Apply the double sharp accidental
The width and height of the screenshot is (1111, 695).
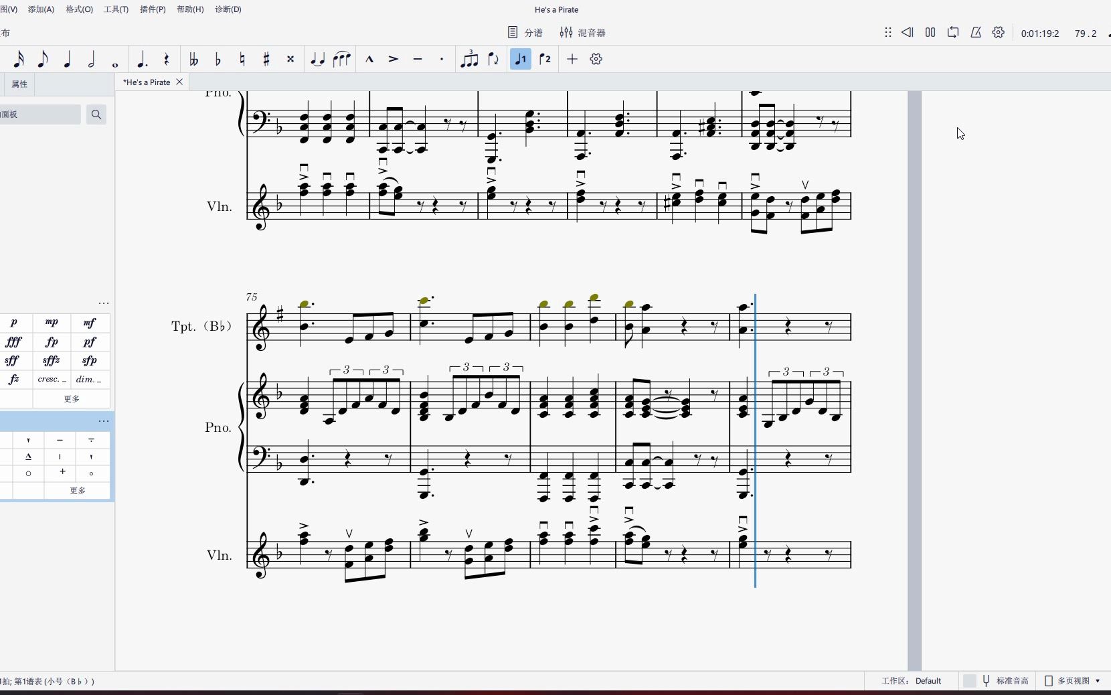[x=290, y=59]
